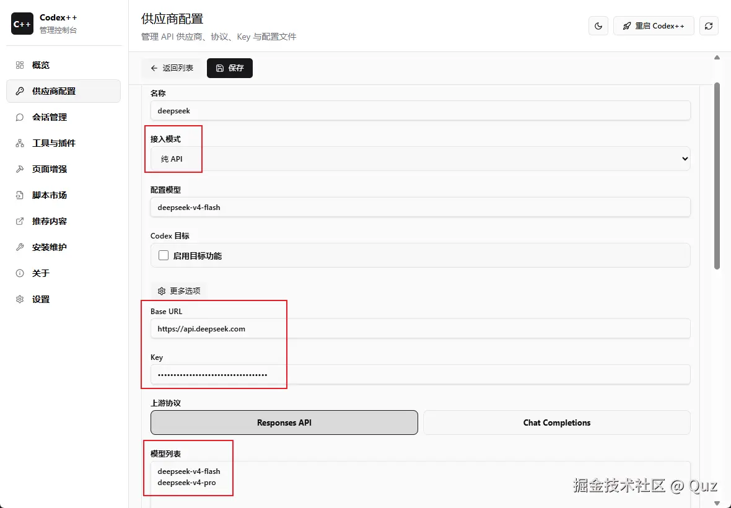This screenshot has height=508, width=731.
Task: Click the 配置模型 input field
Action: [x=420, y=208]
